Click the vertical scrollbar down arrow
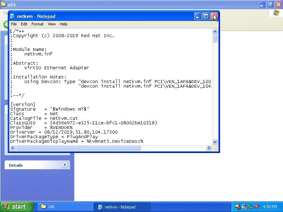 (x=215, y=142)
